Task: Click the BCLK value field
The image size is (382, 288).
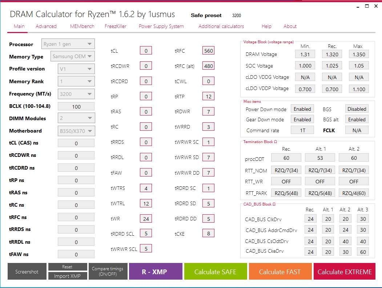Action: 76,106
